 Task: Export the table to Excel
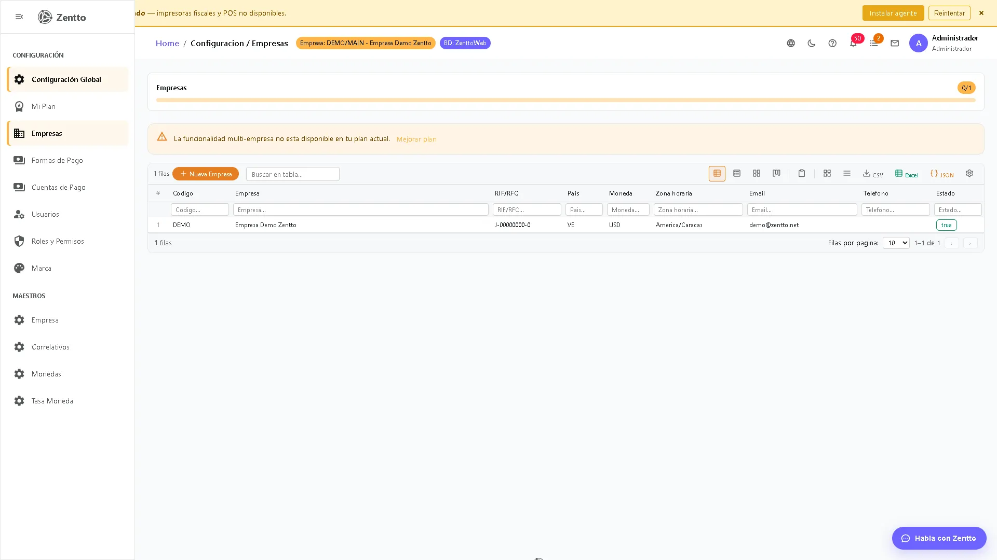tap(907, 174)
